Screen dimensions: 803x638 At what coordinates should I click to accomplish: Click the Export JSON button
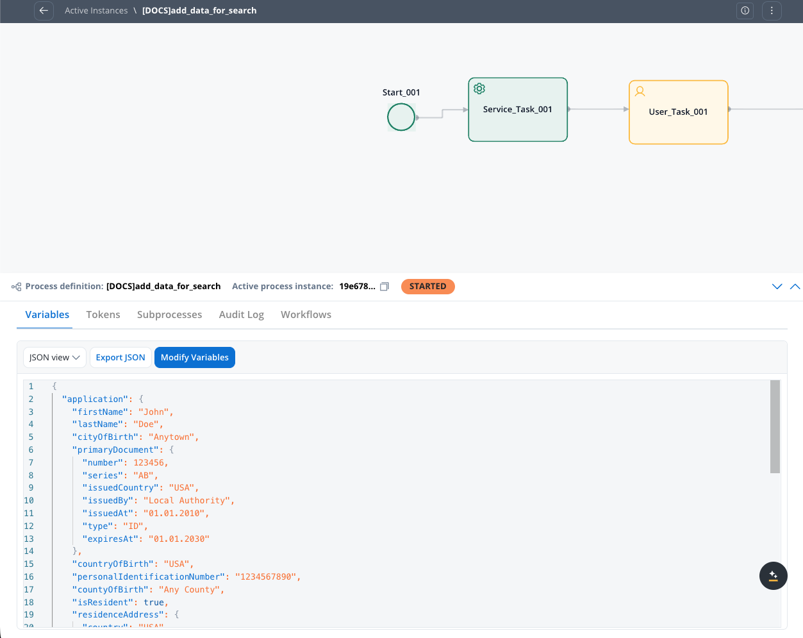click(x=120, y=357)
